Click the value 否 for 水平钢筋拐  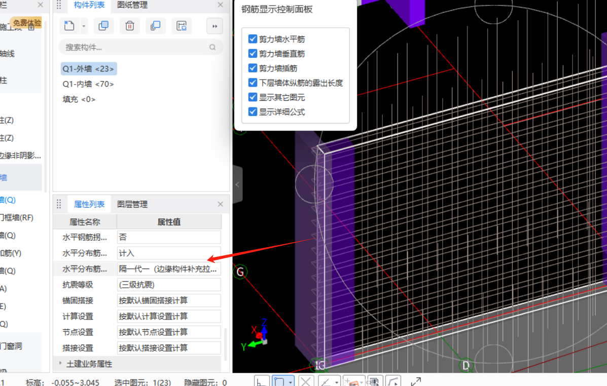coord(169,237)
